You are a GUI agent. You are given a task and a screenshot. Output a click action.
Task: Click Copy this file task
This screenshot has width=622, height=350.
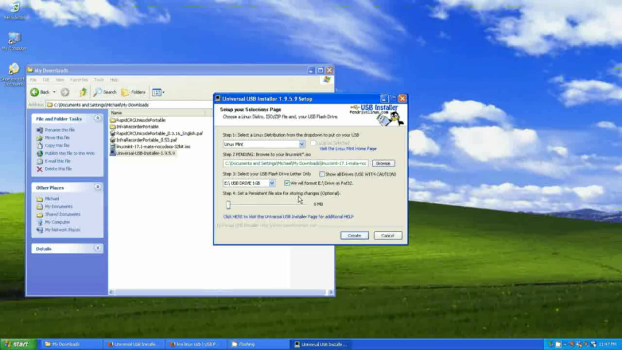click(x=57, y=145)
